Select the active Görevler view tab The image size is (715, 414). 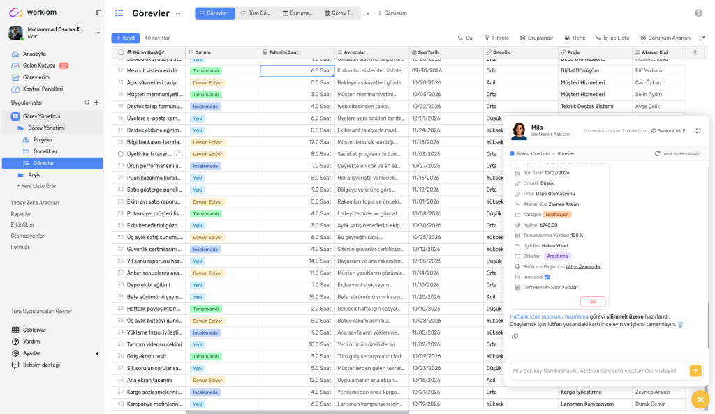tap(215, 13)
